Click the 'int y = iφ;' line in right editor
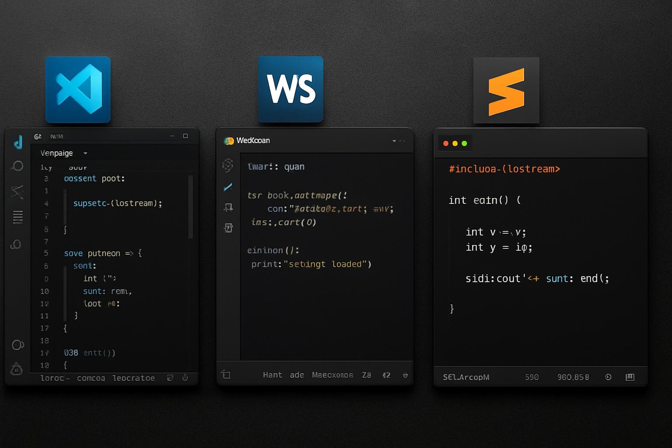This screenshot has width=672, height=448. [x=499, y=248]
